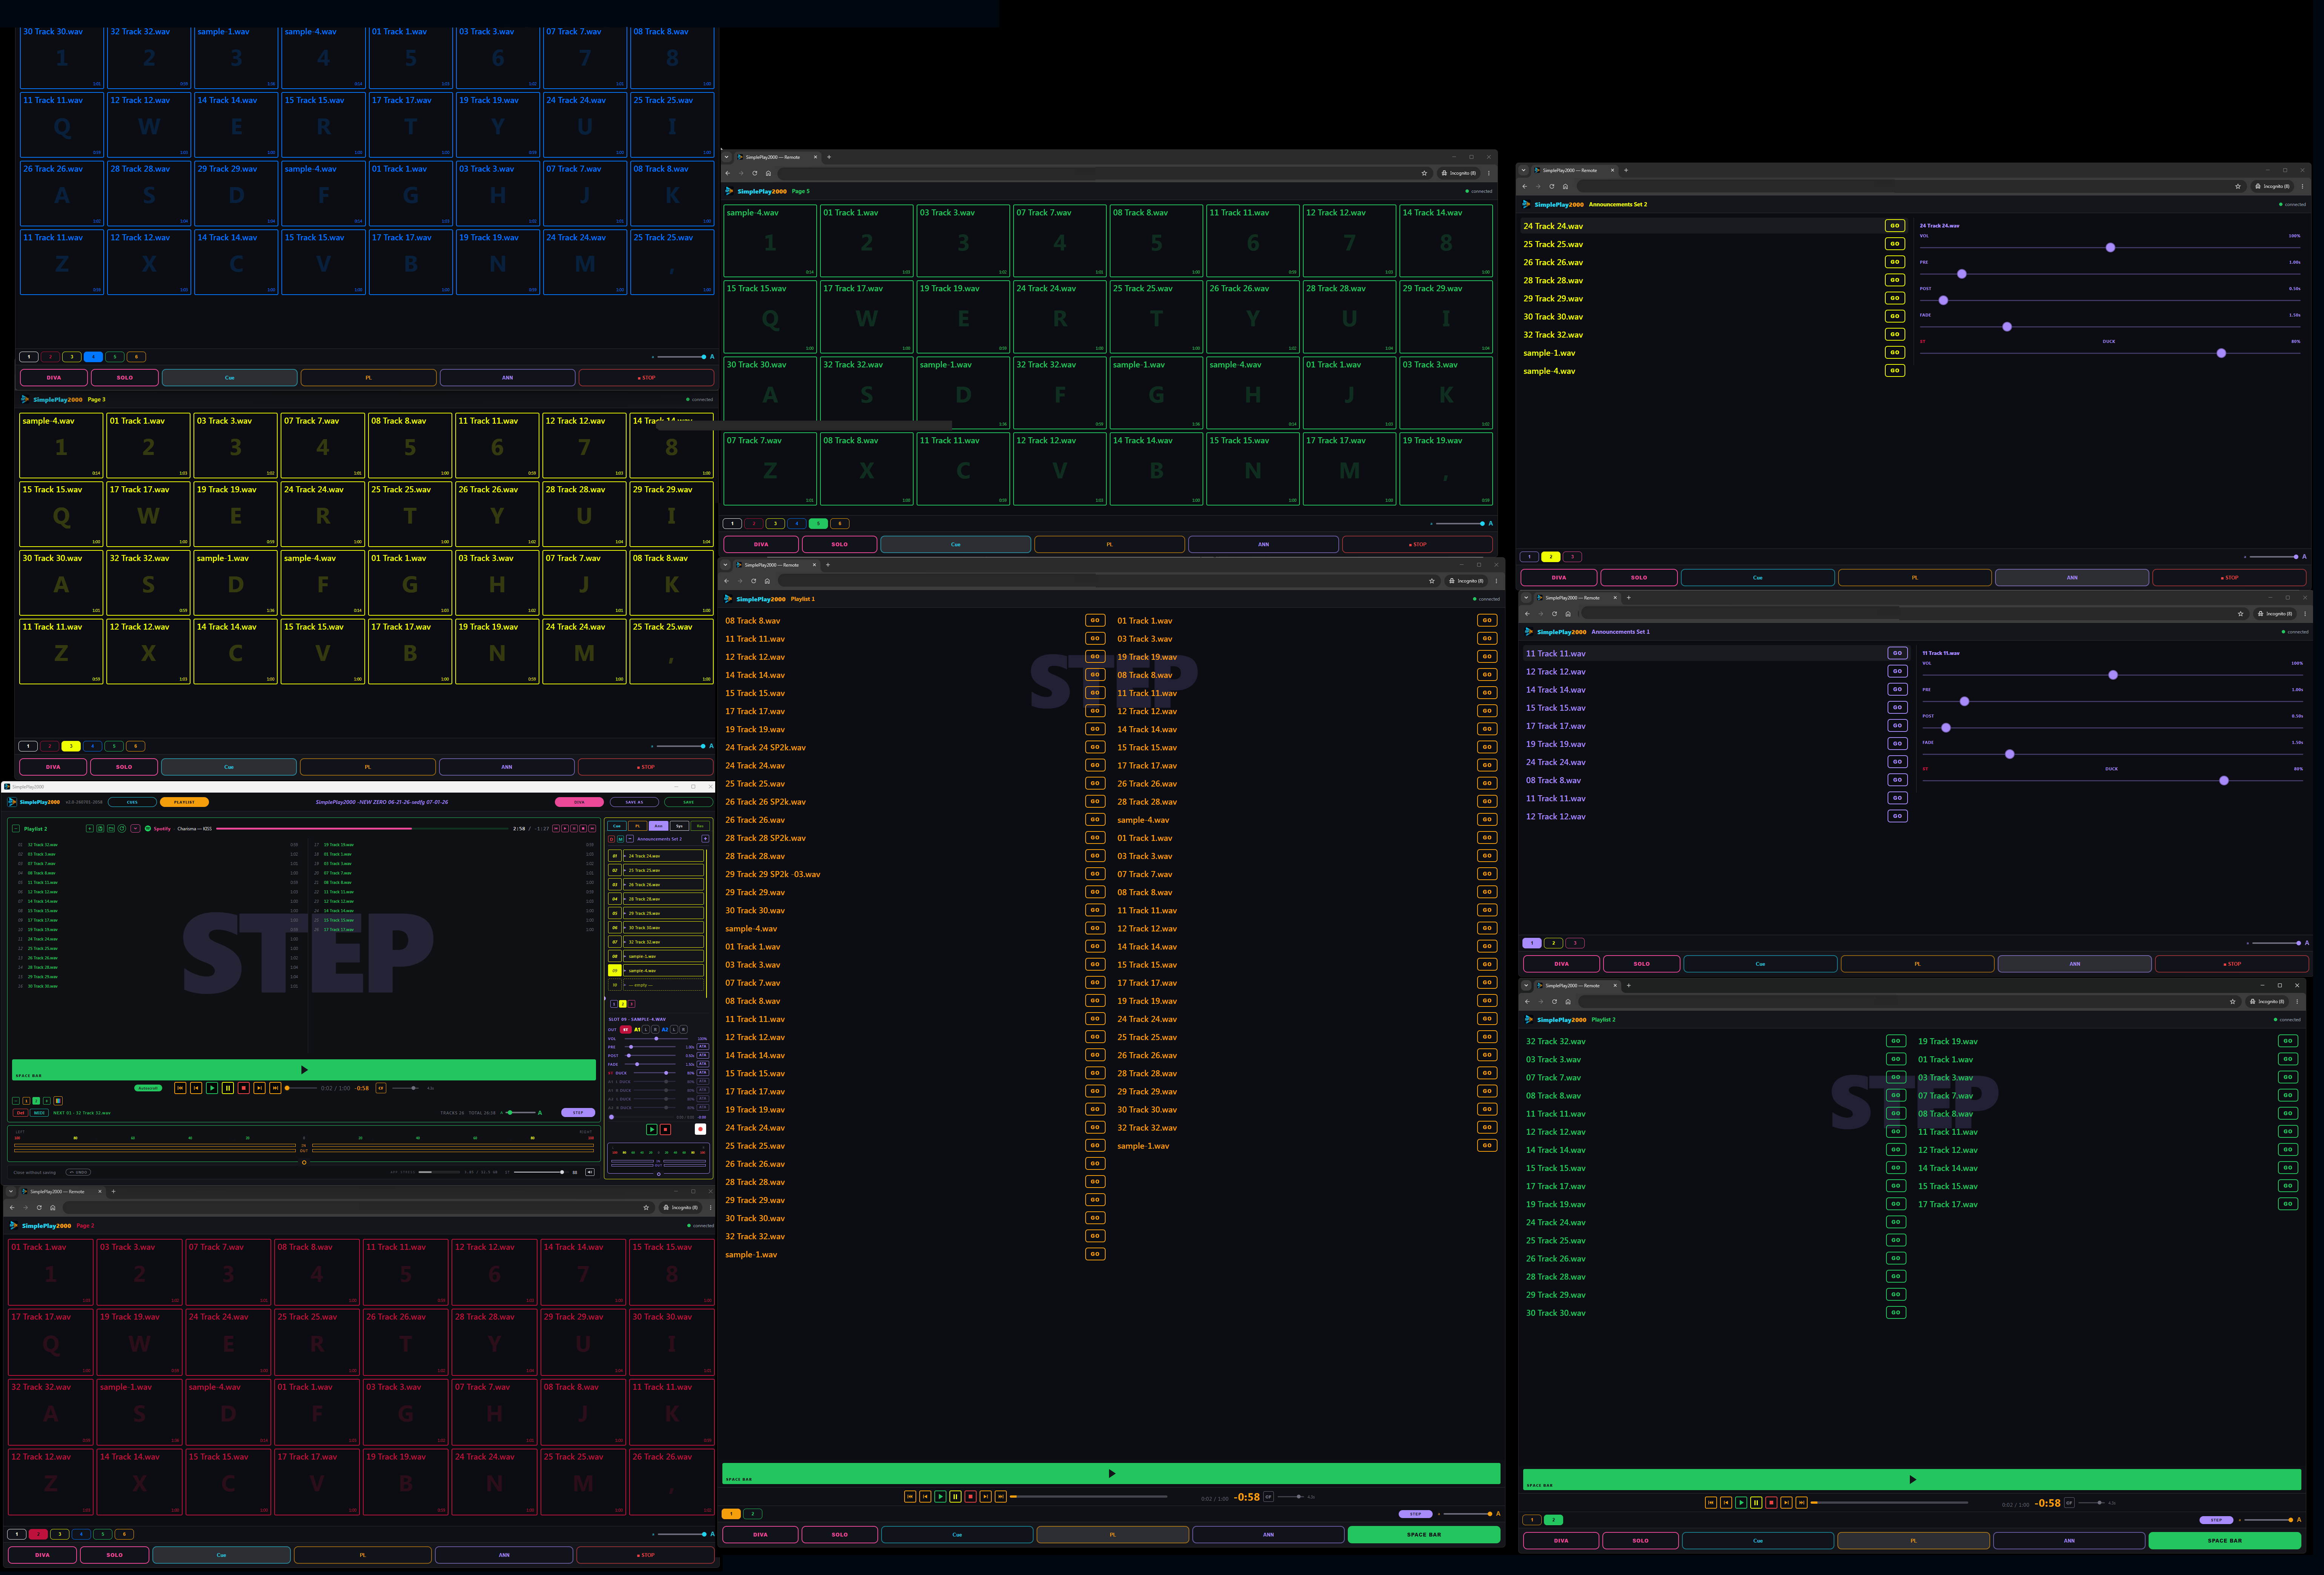The height and width of the screenshot is (1575, 2324).
Task: Click the circular refresh icon in Playlist 2 header
Action: [122, 829]
